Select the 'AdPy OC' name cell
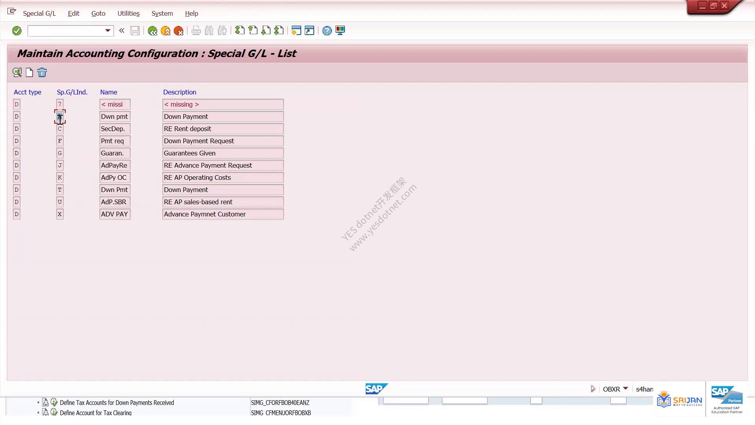This screenshot has height=425, width=755. 115,177
